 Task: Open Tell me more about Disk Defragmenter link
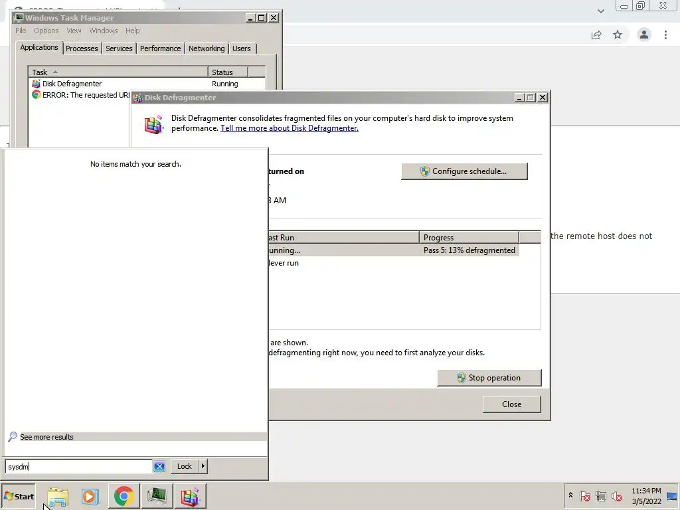tap(290, 128)
